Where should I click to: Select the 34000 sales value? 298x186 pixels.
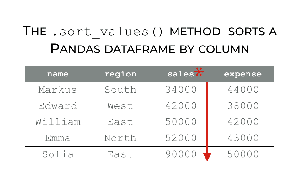pyautogui.click(x=181, y=90)
